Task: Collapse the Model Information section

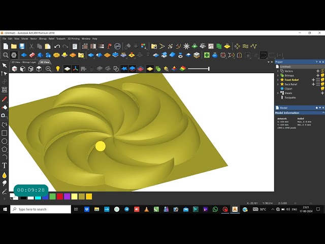Action: (323, 113)
